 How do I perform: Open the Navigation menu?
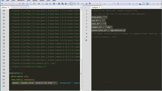pyautogui.click(x=21, y=1)
